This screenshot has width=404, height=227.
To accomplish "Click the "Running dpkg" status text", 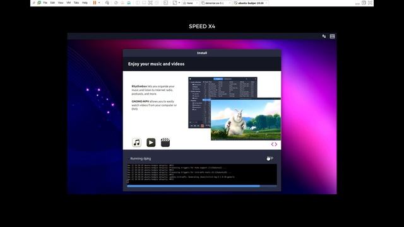I will [141, 158].
